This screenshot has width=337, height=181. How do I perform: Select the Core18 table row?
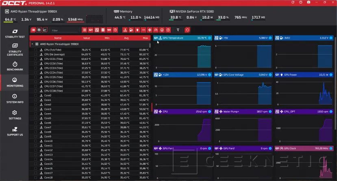[x=90, y=178]
